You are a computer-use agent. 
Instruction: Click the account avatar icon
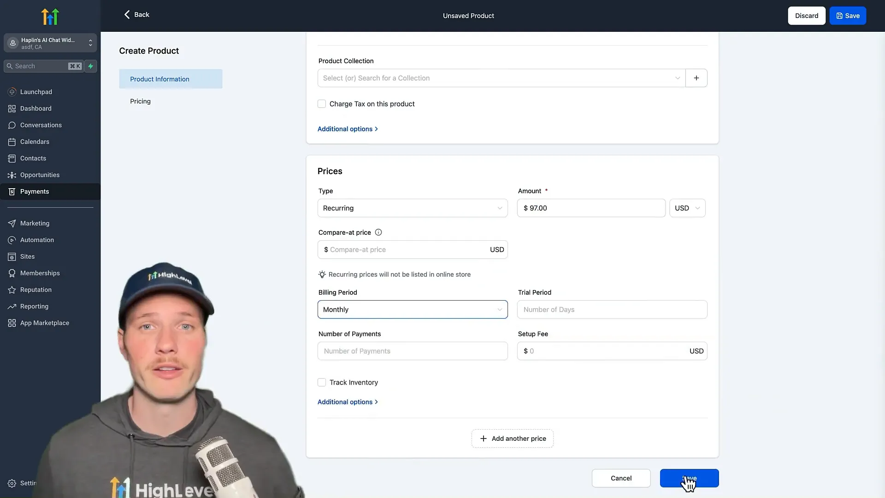13,43
